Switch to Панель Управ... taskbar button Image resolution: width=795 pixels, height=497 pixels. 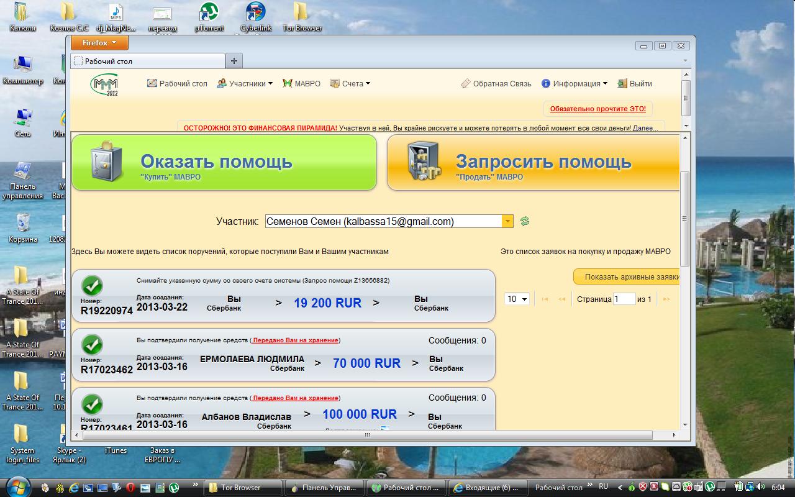pos(324,488)
